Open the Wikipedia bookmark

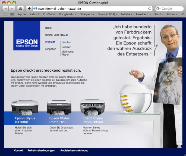click(87, 14)
